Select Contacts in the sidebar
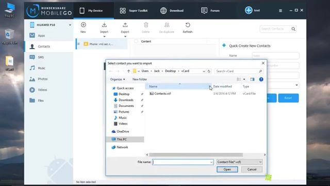 [x=49, y=47]
